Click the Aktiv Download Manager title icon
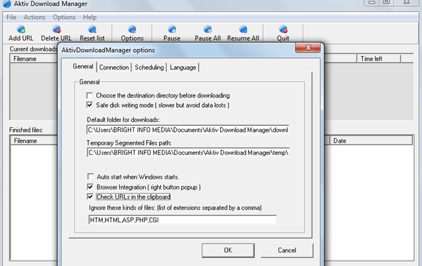 coord(7,3)
